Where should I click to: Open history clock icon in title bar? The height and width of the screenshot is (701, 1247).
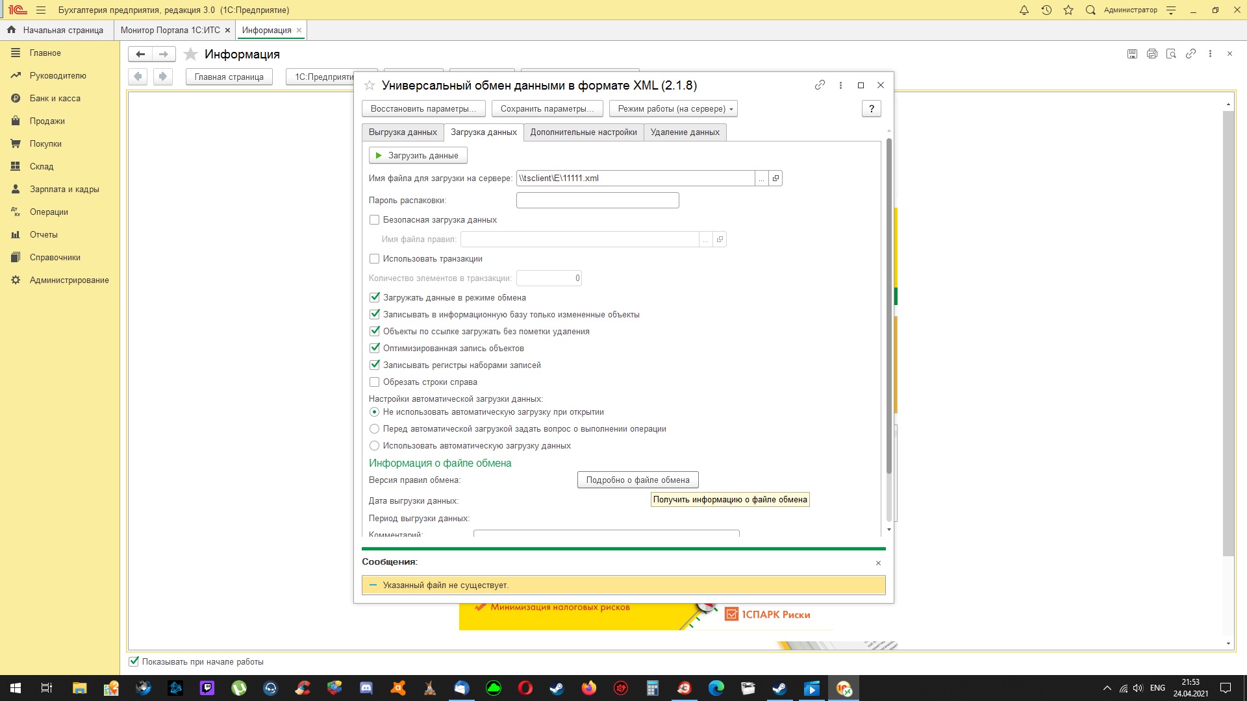(1046, 10)
